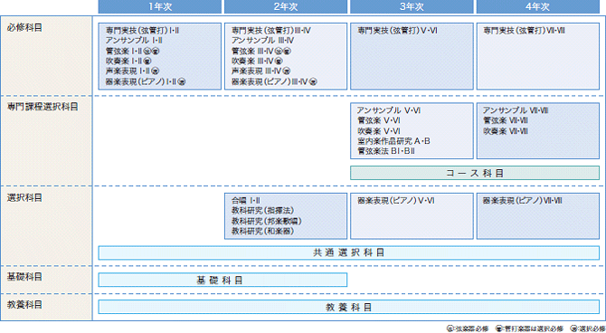This screenshot has width=606, height=333.
Task: Open the 共通選択科目 bar
Action: coord(349,252)
